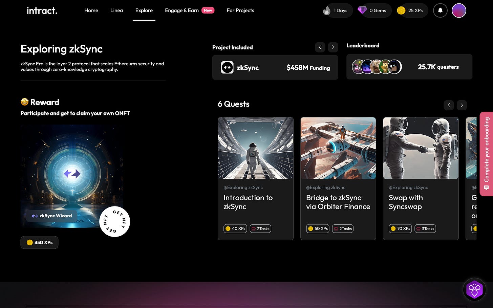Screen dimensions: 493x308
Task: Open the profile avatar menu
Action: coord(459,10)
